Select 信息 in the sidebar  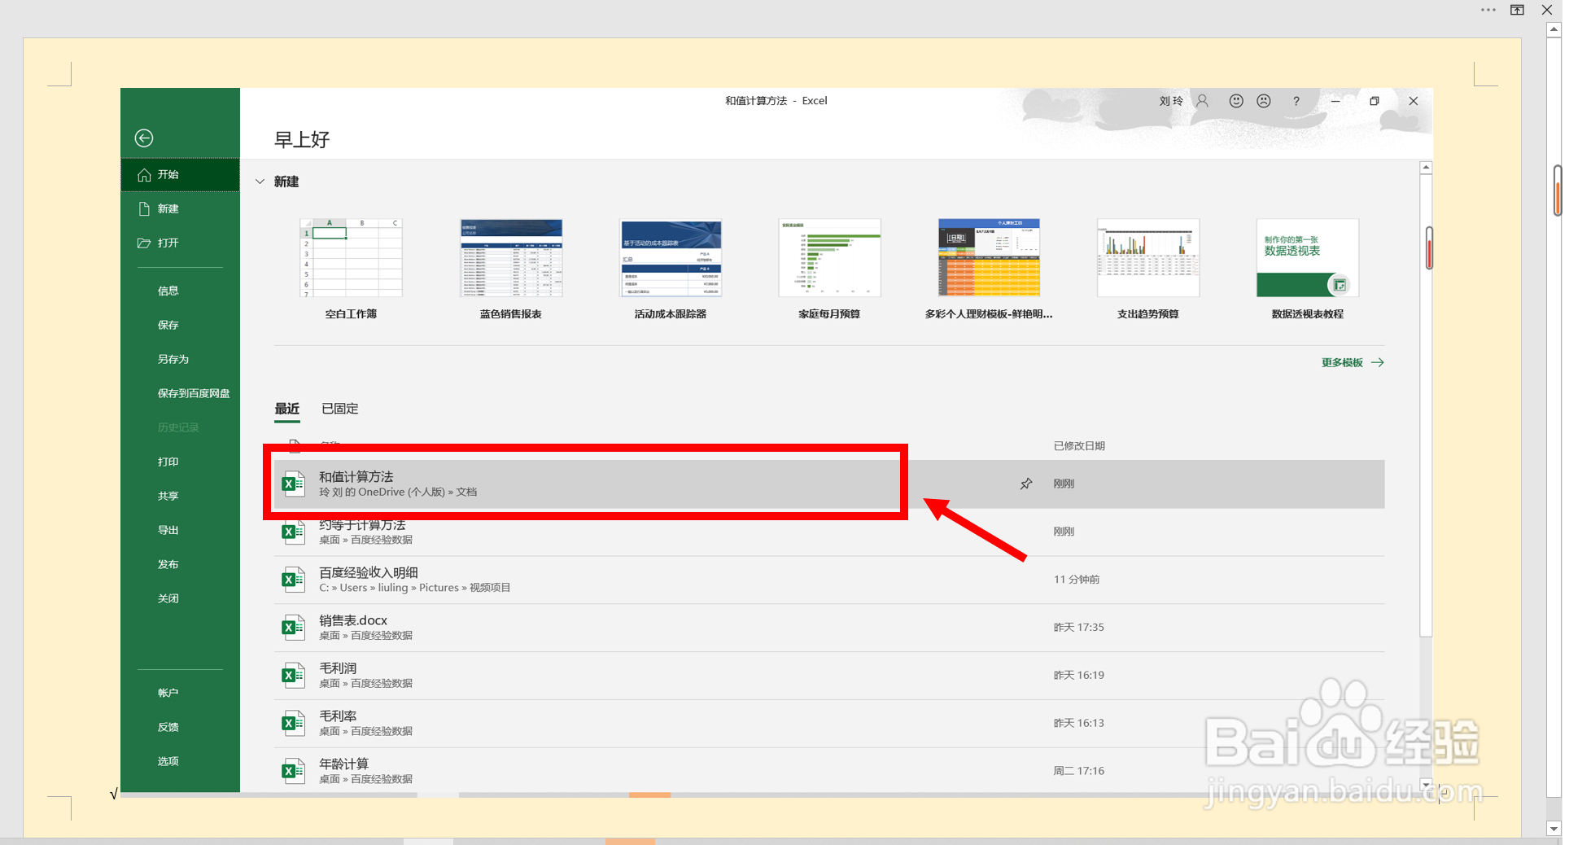[x=168, y=291]
